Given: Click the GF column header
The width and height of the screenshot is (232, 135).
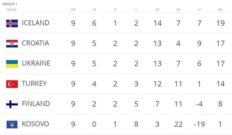Looking at the screenshot, I should (157, 10).
